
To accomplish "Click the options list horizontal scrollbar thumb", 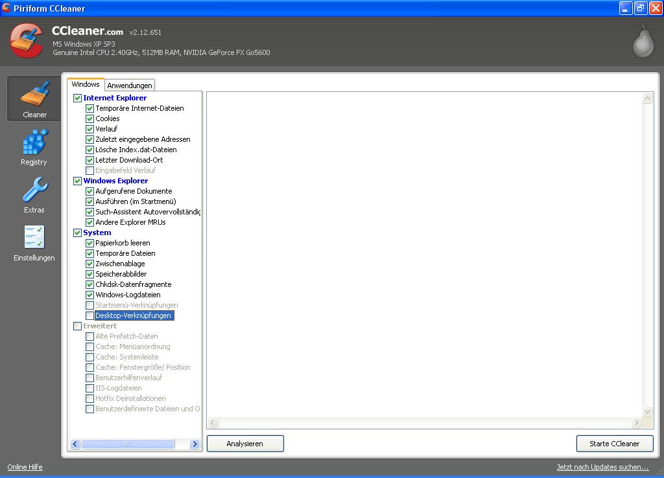I will click(128, 444).
